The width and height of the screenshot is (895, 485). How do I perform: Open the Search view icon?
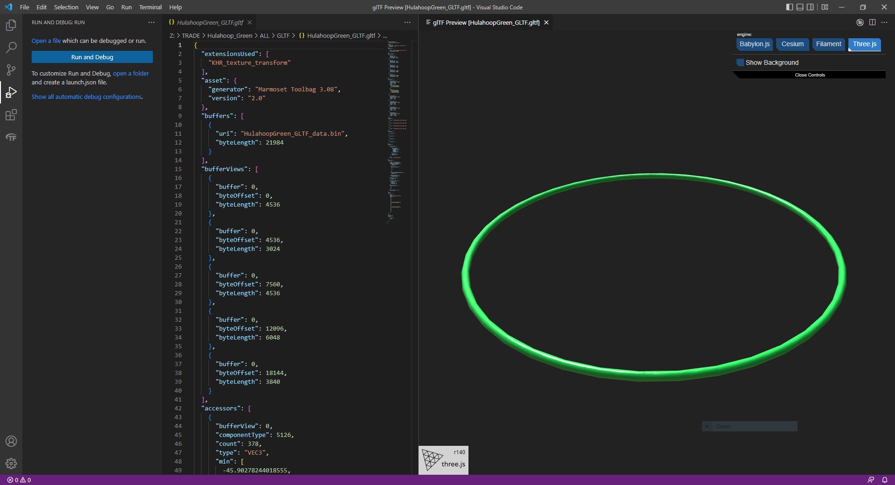[x=11, y=48]
